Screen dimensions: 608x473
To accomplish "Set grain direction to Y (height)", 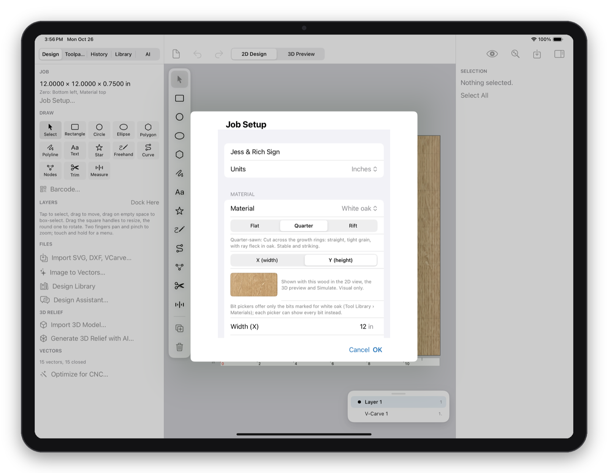I will tap(340, 260).
